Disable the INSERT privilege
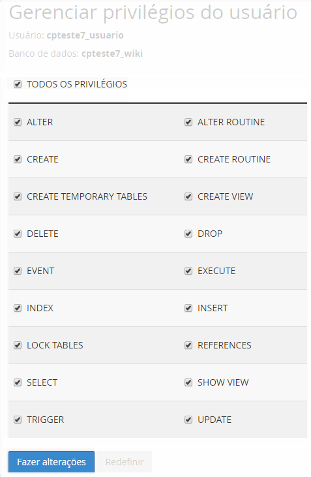311x477 pixels. pyautogui.click(x=188, y=308)
